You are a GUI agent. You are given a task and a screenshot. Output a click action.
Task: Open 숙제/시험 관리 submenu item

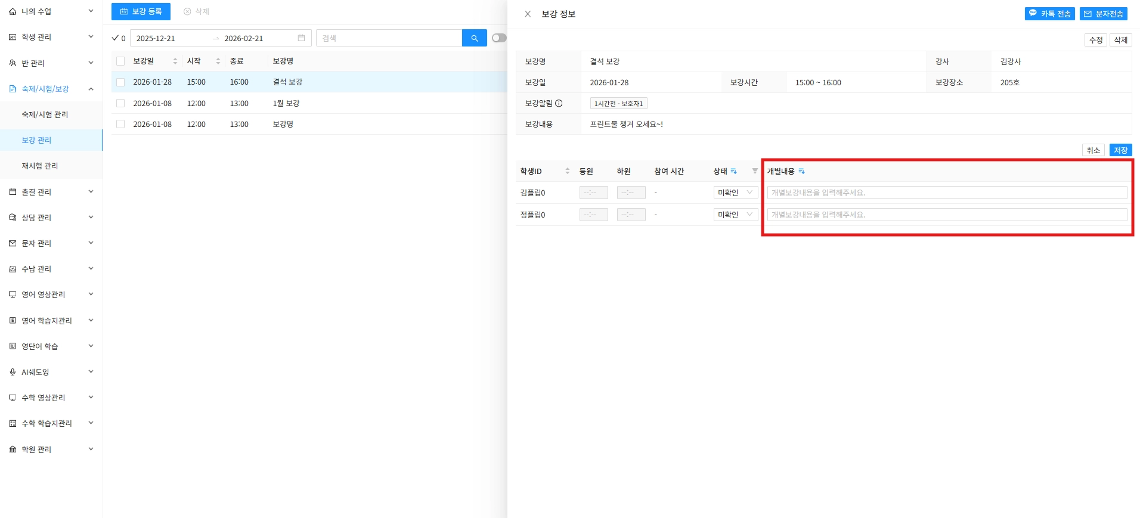coord(45,114)
